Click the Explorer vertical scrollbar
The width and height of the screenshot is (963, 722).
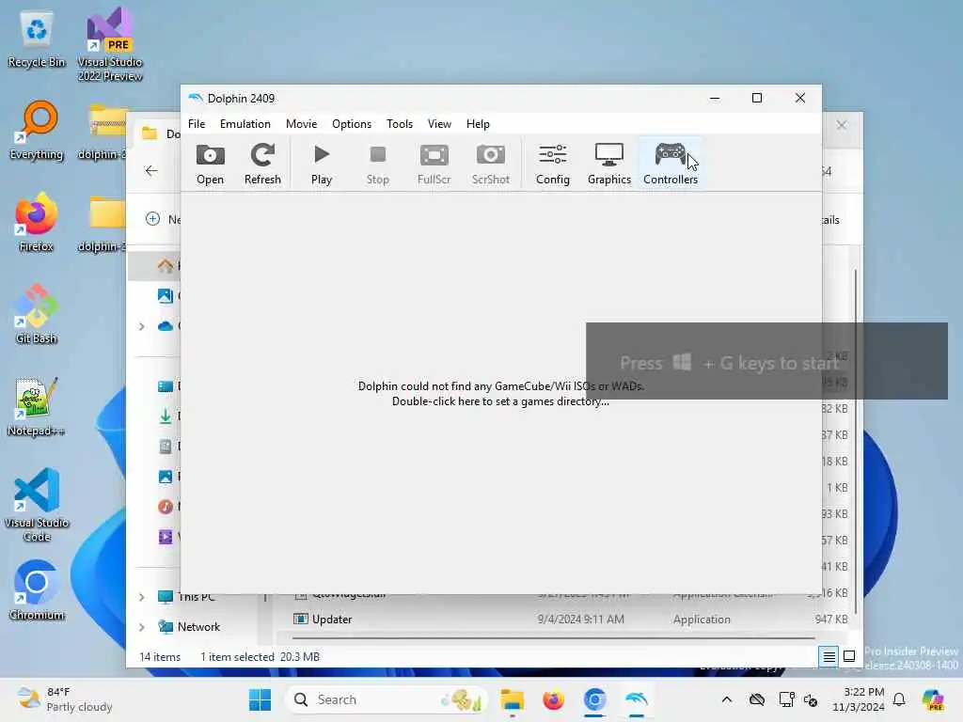[x=856, y=442]
